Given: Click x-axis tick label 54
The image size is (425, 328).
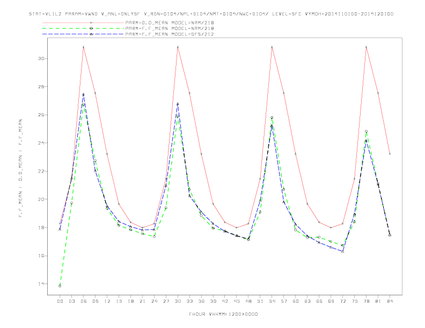Looking at the screenshot, I should (272, 301).
